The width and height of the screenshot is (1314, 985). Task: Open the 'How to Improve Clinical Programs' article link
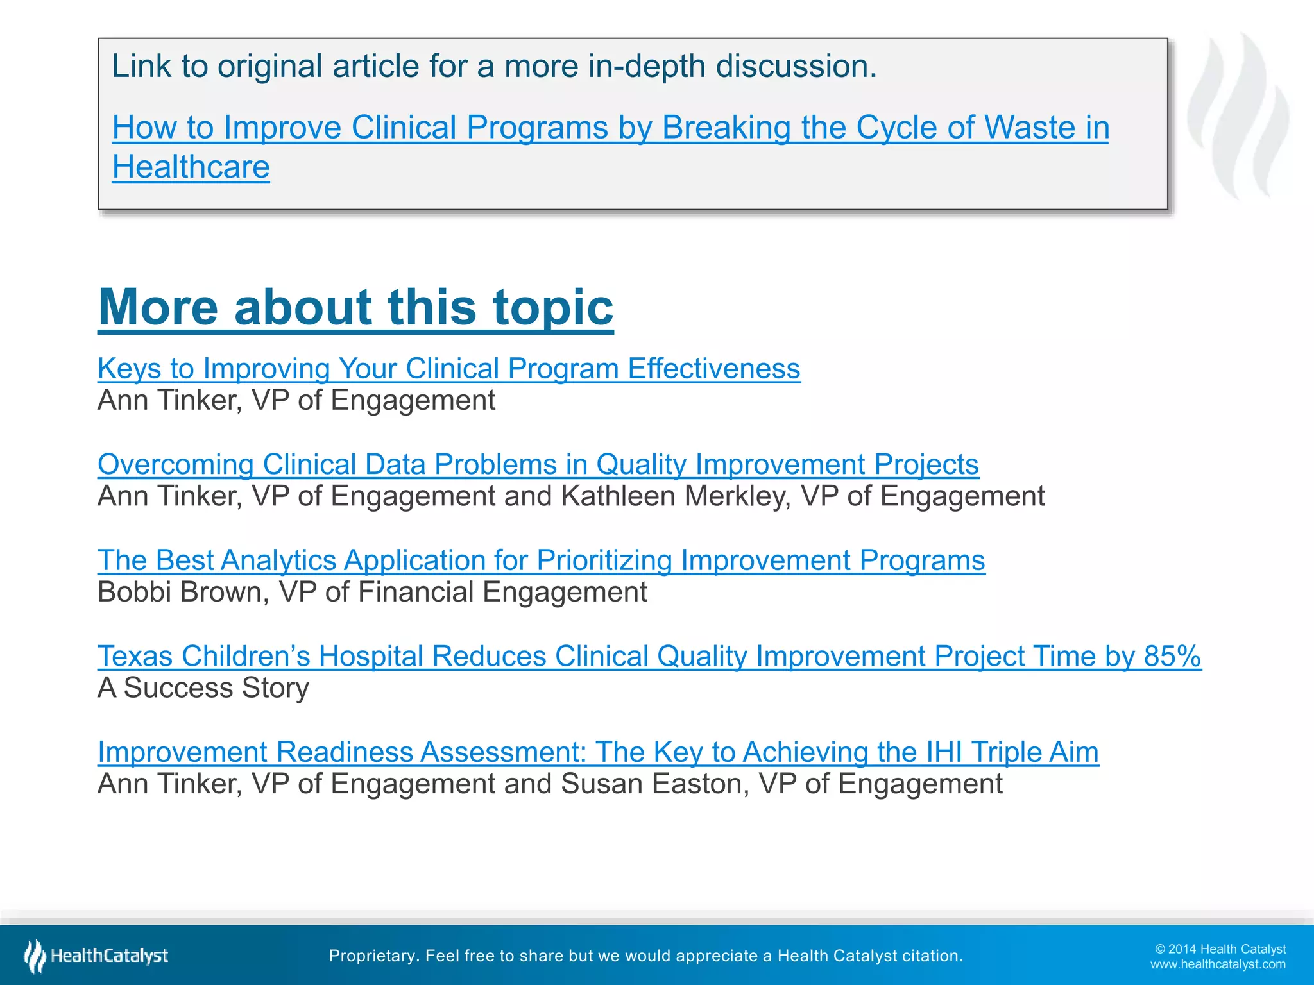610,147
